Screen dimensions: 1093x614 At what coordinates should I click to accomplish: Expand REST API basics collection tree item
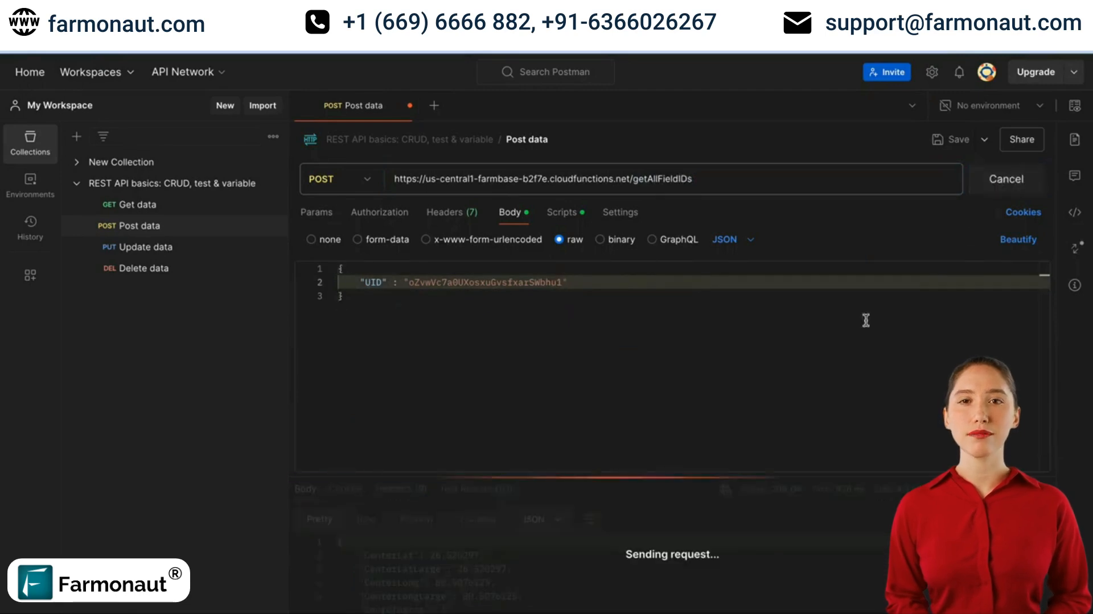pyautogui.click(x=77, y=183)
